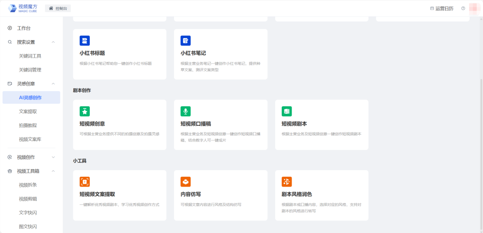Image resolution: width=483 pixels, height=233 pixels.
Task: Click the help question mark icon
Action: [x=463, y=8]
